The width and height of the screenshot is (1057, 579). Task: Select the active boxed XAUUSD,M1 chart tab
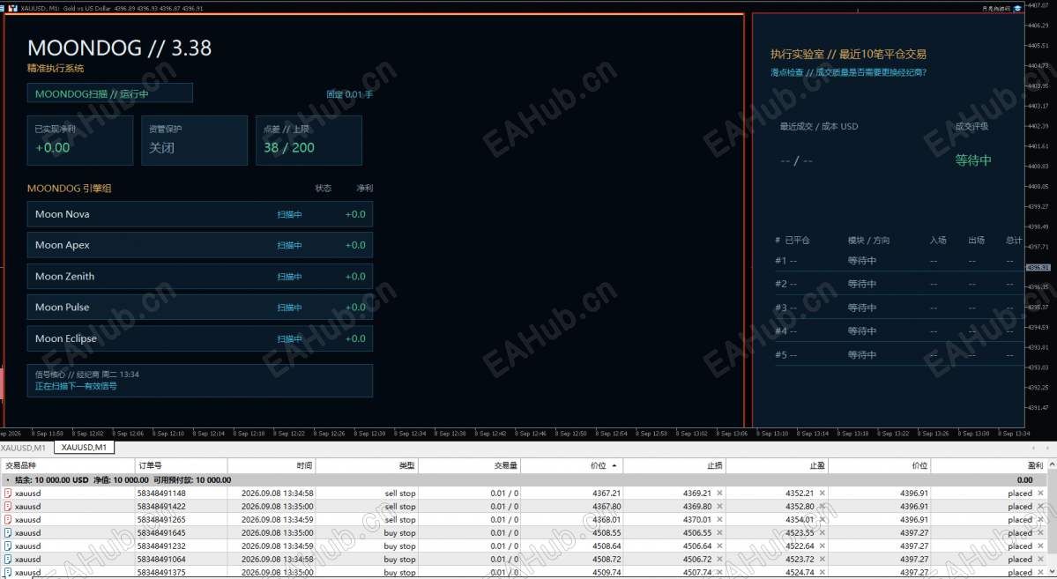[85, 448]
